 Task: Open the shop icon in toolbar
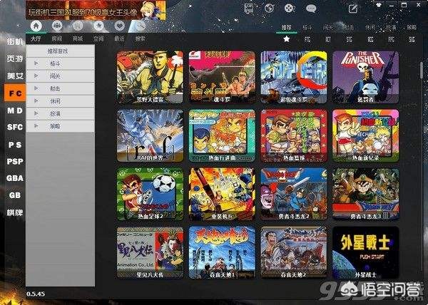[x=78, y=26]
